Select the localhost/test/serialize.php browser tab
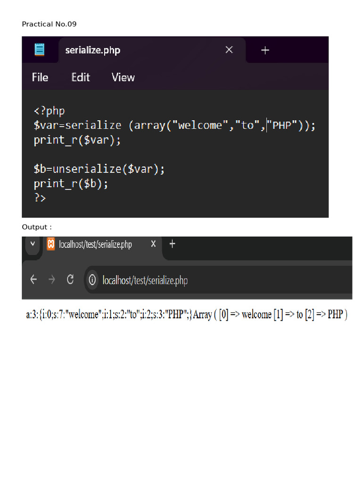Image resolution: width=362 pixels, height=483 pixels. [95, 244]
